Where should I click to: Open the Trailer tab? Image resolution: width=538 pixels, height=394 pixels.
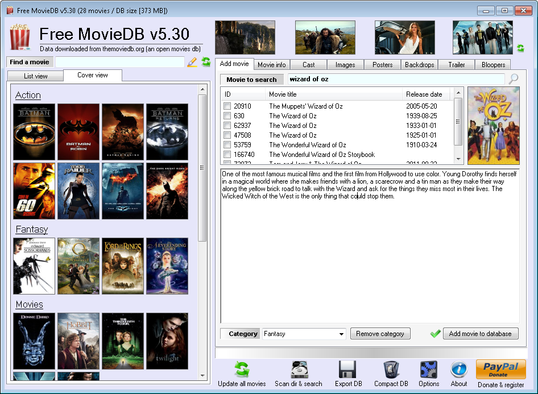457,65
